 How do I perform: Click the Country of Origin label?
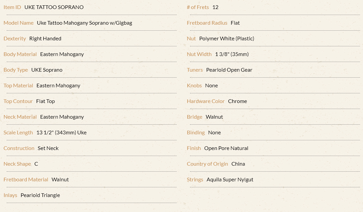coord(207,164)
